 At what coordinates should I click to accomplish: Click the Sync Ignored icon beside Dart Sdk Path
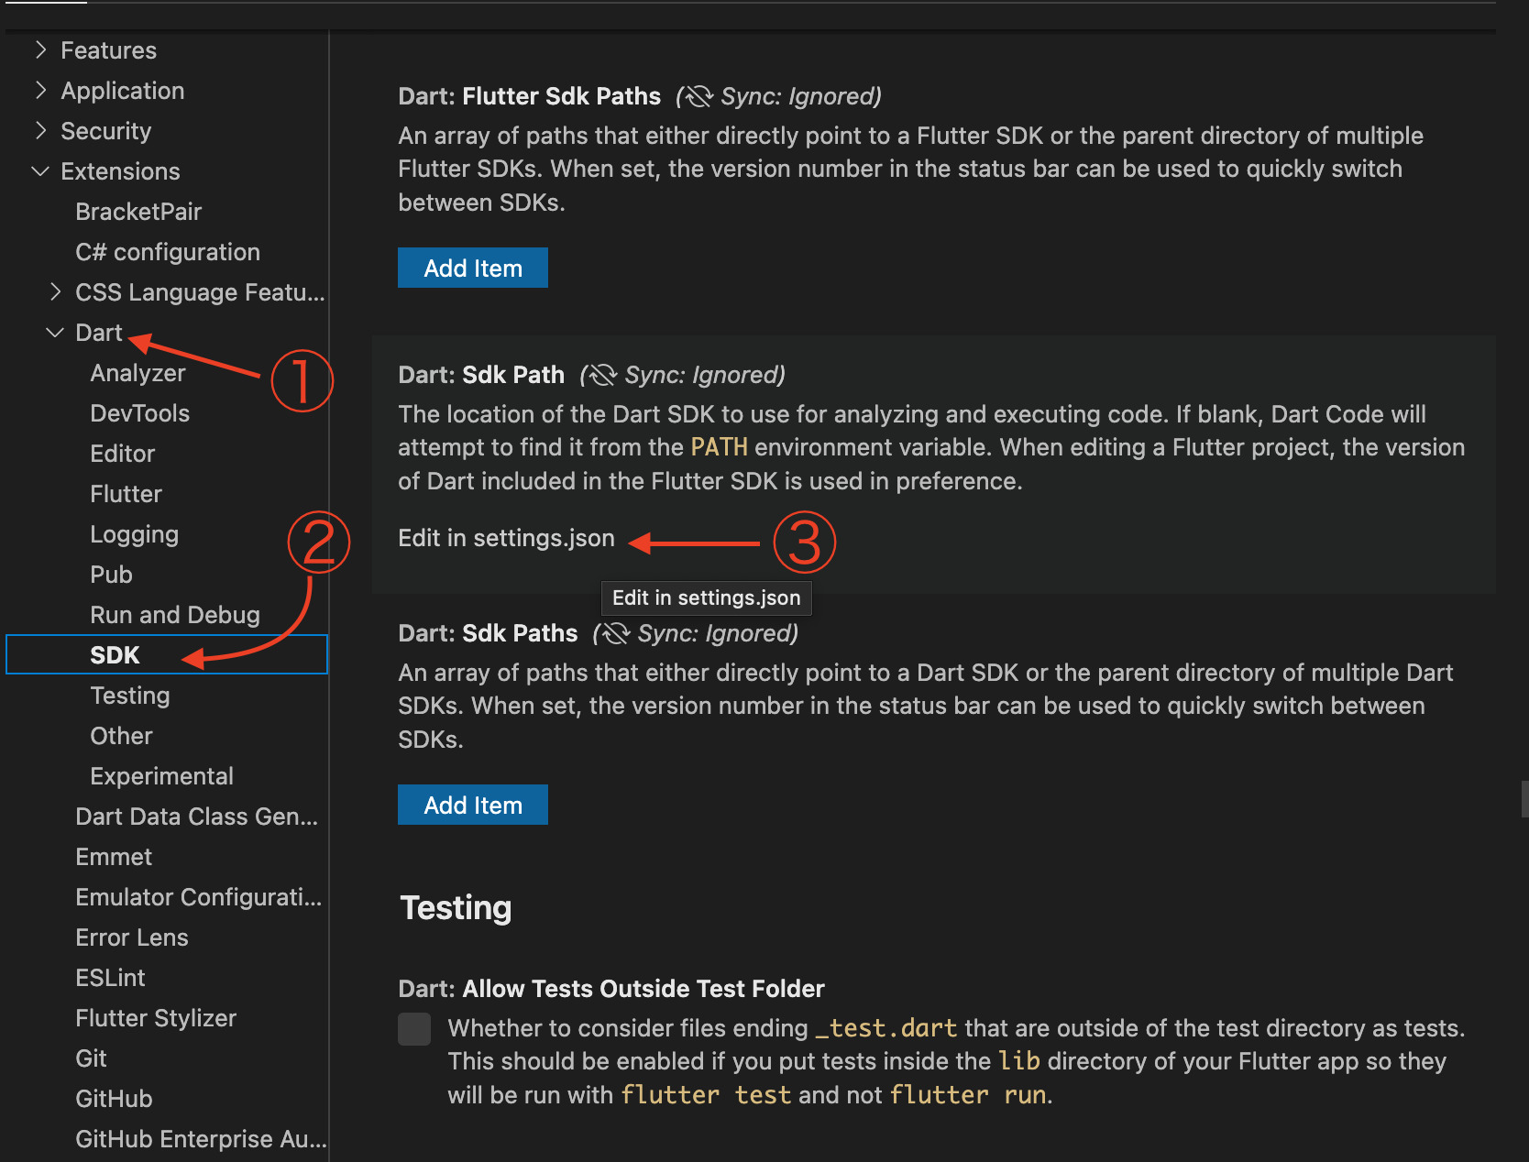pos(601,374)
